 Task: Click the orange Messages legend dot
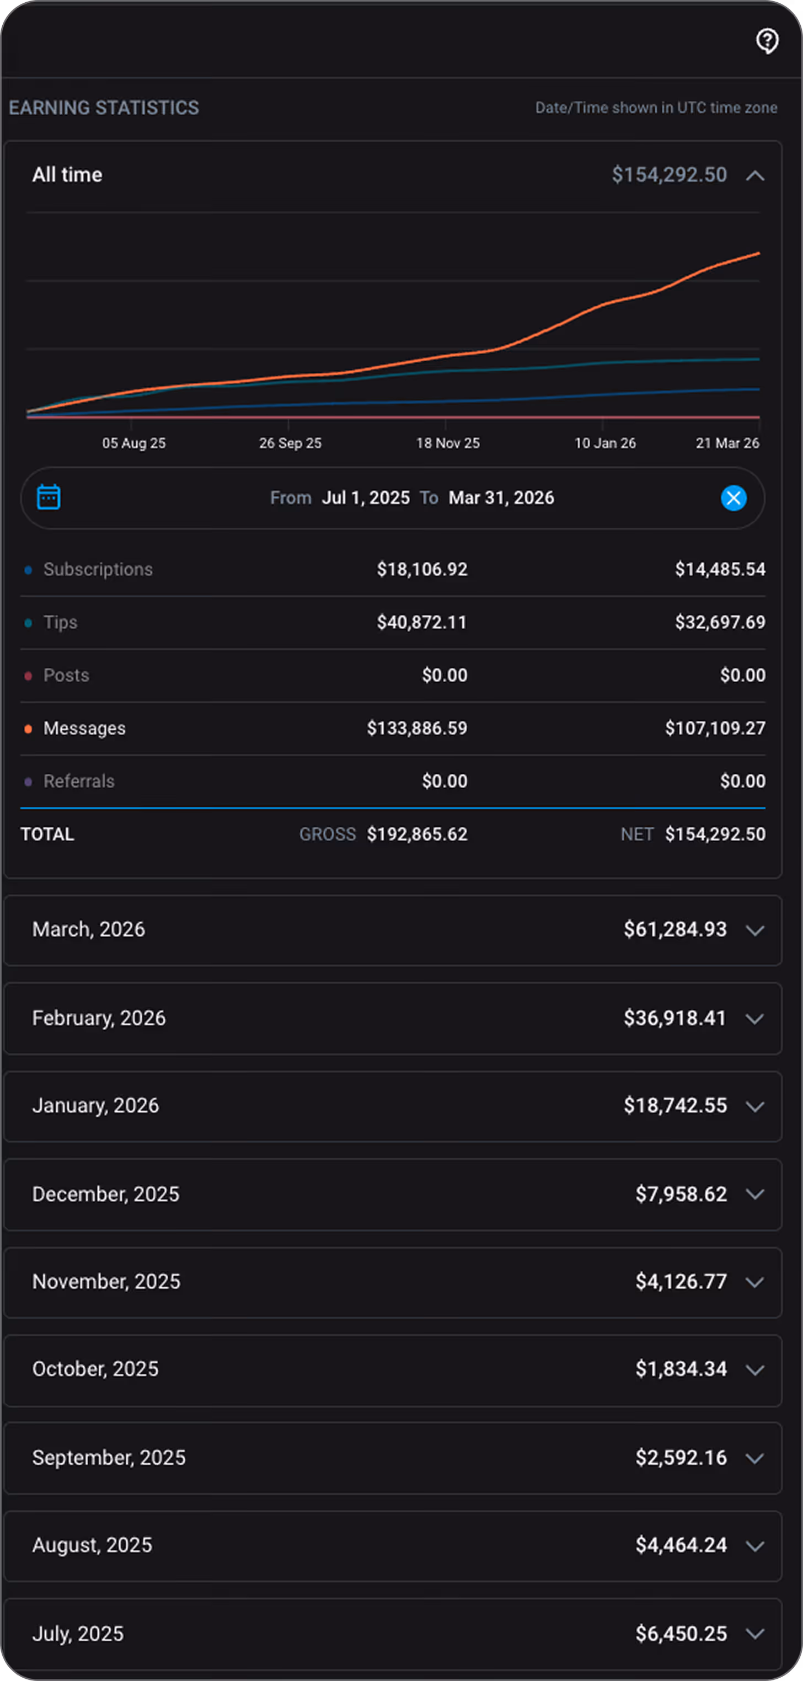point(28,728)
